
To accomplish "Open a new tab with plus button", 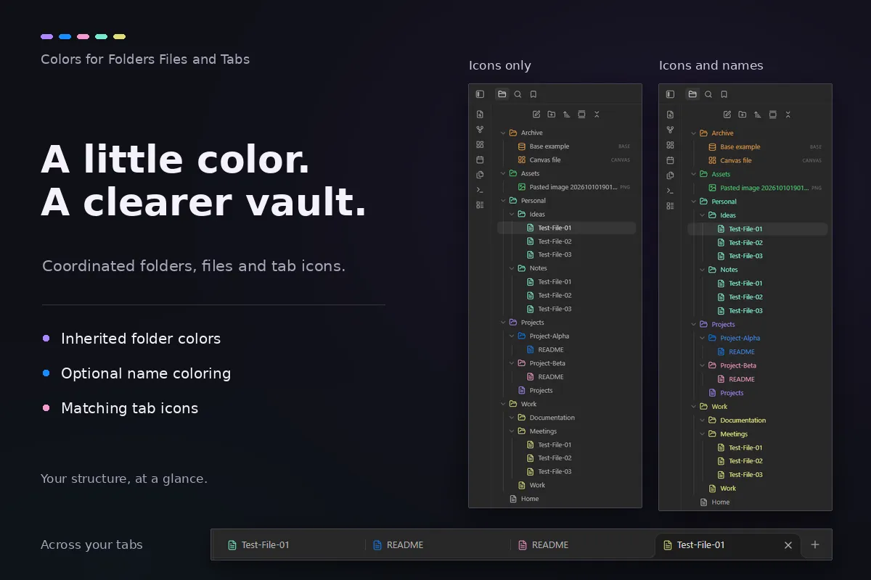I will pyautogui.click(x=815, y=544).
